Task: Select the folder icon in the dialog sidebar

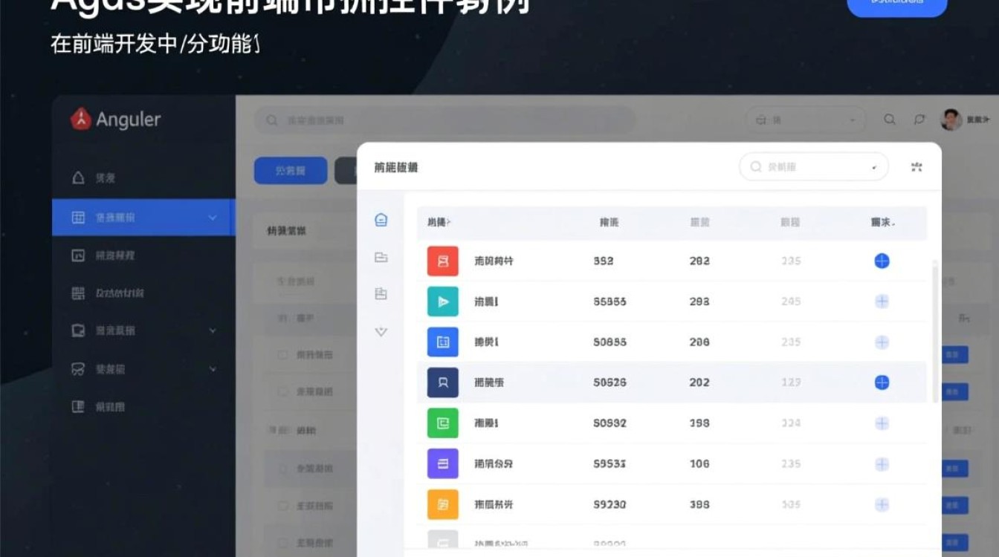Action: click(381, 256)
